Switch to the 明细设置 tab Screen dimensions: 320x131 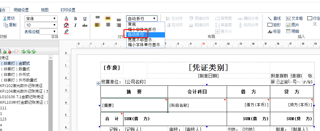point(21,10)
